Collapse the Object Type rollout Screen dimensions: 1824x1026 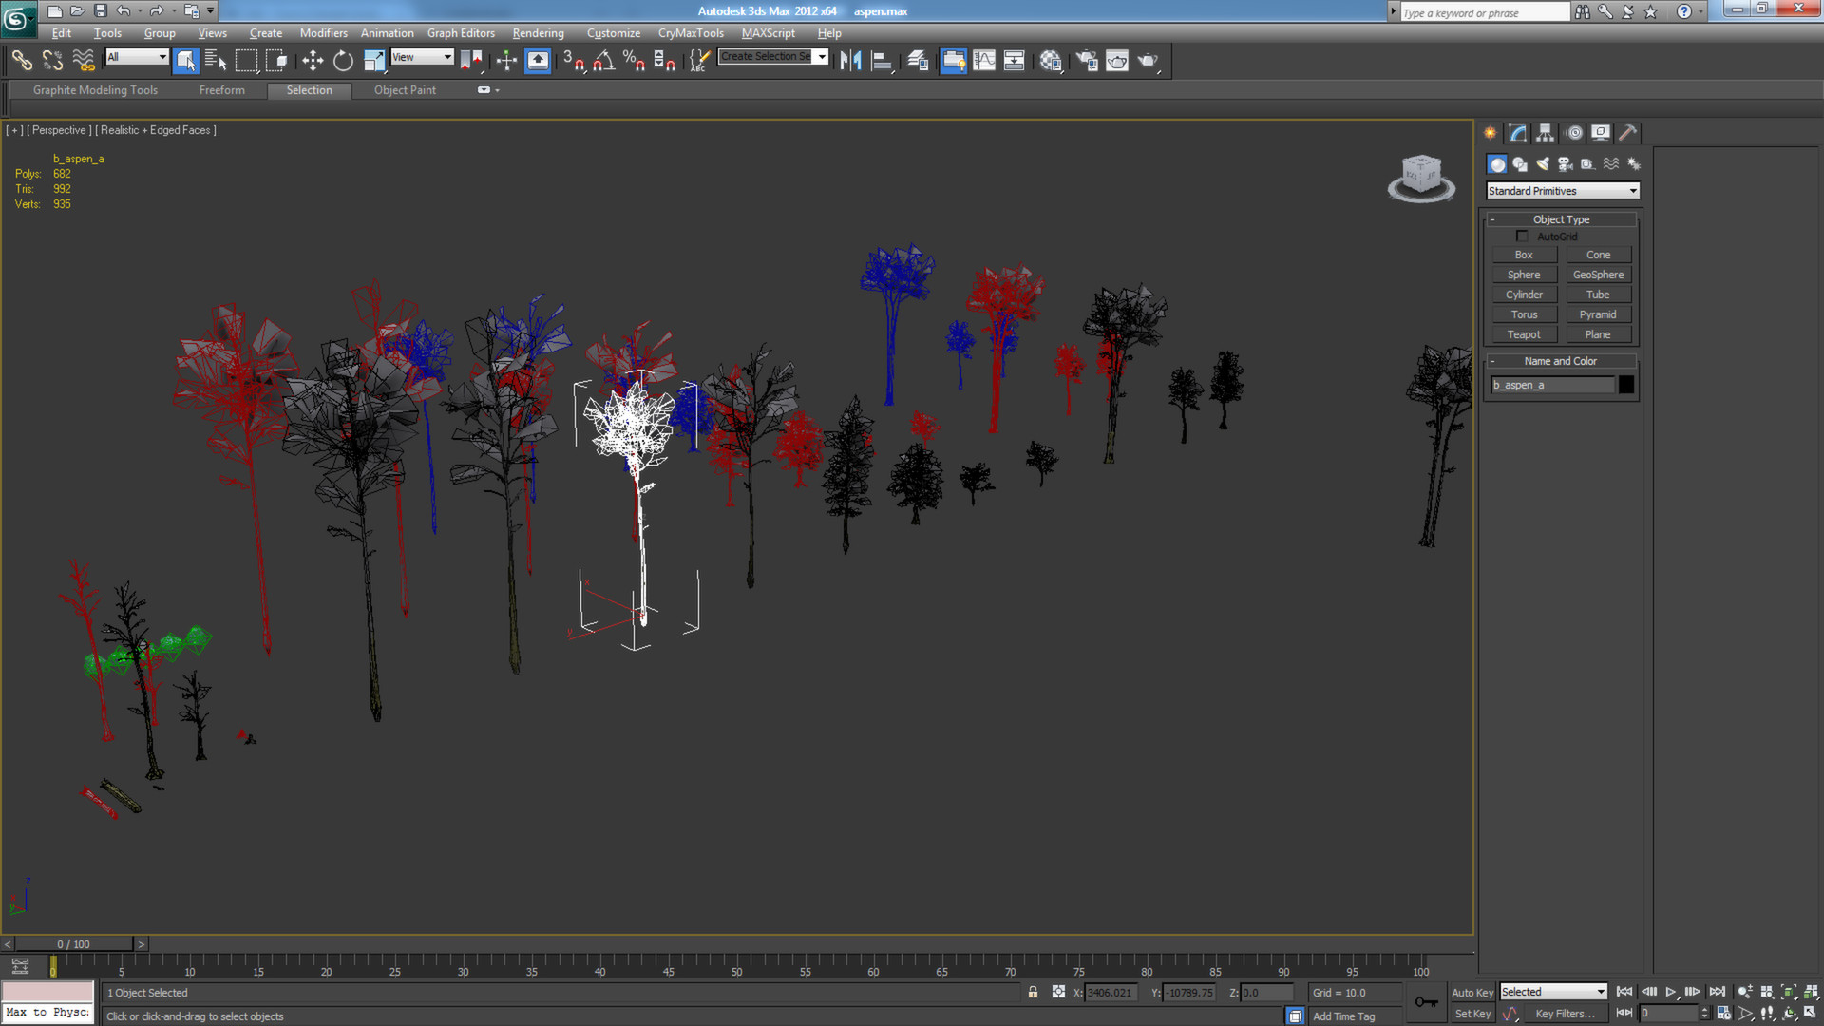click(x=1492, y=218)
